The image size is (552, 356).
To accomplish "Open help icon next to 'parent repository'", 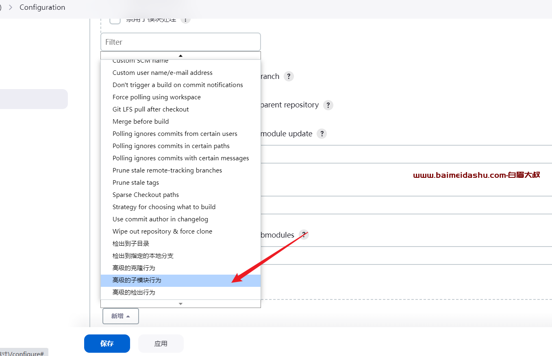I will coord(328,105).
